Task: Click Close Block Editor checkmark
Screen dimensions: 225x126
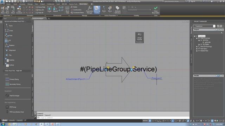Action: click(x=155, y=10)
